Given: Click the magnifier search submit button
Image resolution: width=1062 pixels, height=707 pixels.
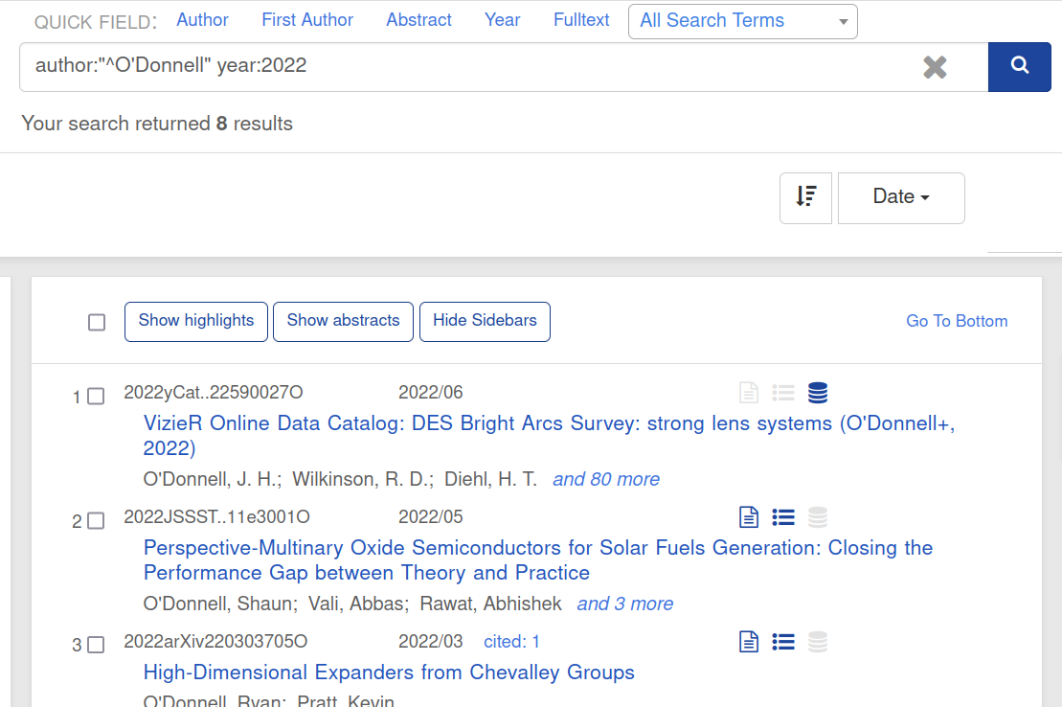Looking at the screenshot, I should [1019, 67].
